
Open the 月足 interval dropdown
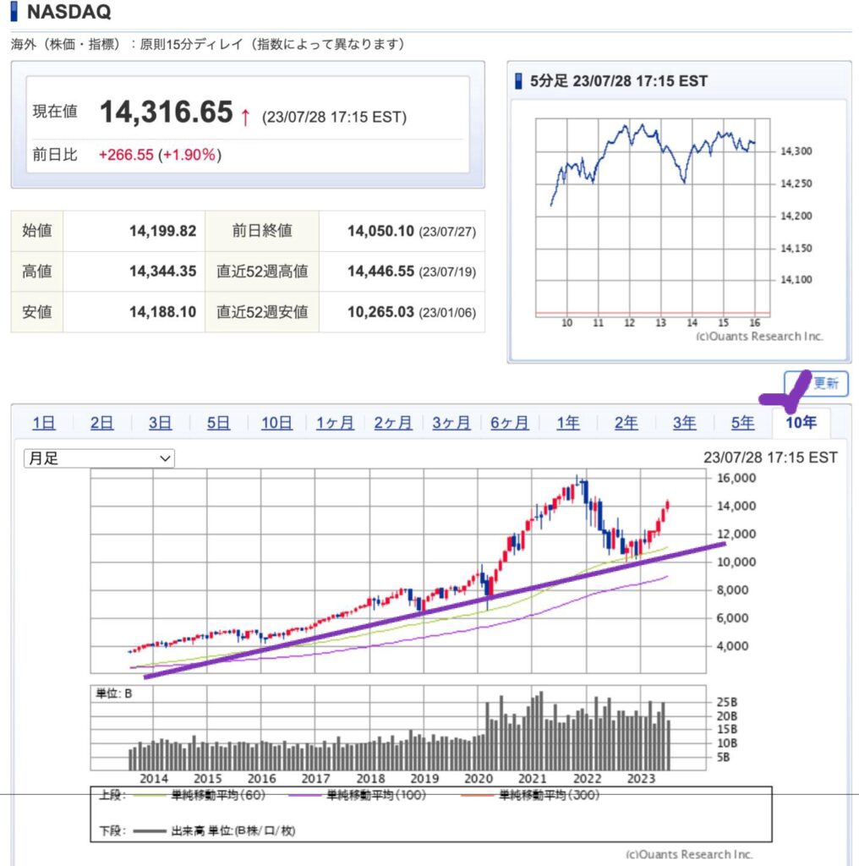coord(99,458)
